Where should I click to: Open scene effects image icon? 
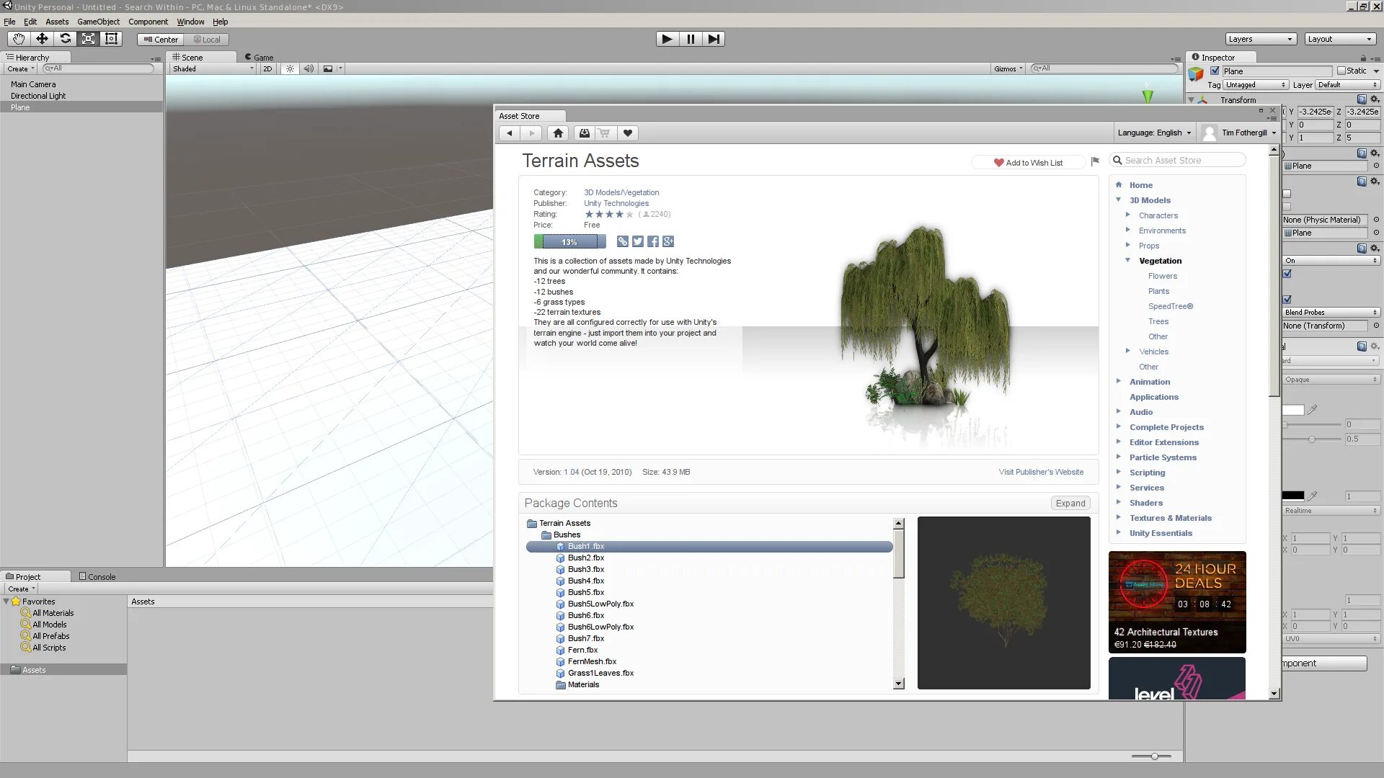(328, 68)
